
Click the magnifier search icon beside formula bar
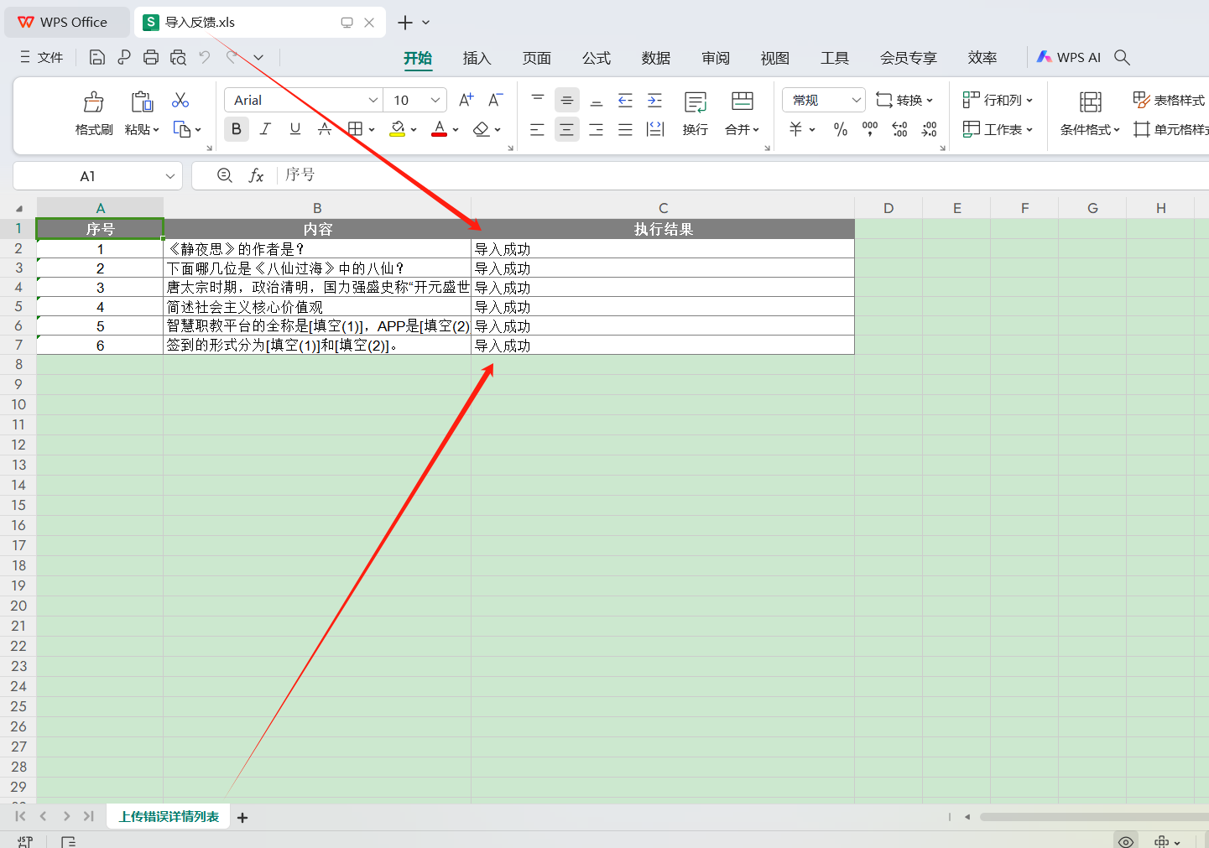coord(224,175)
